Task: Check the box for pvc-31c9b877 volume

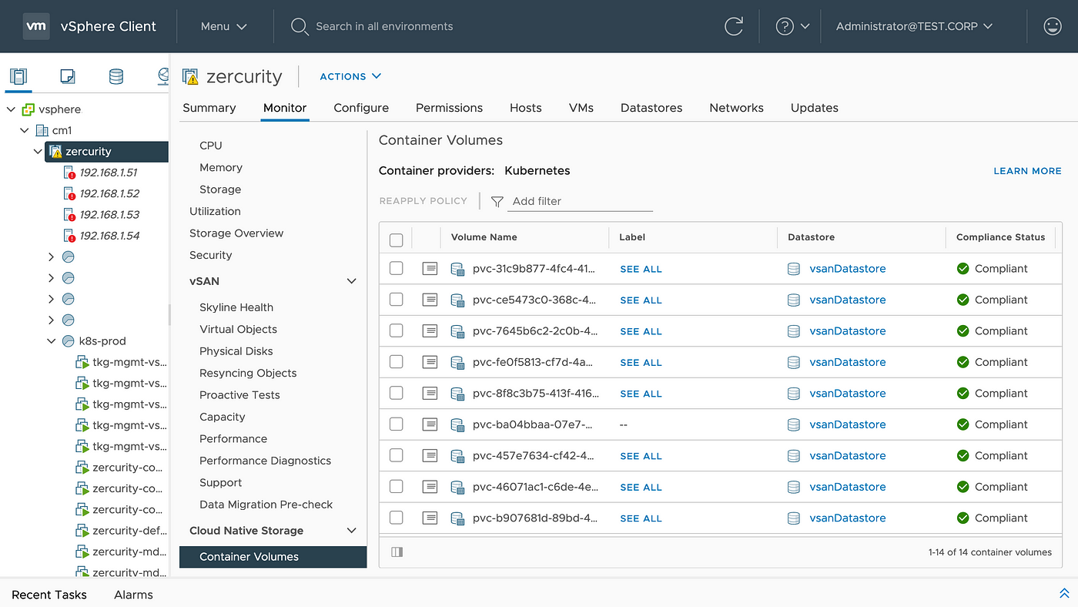Action: 397,268
